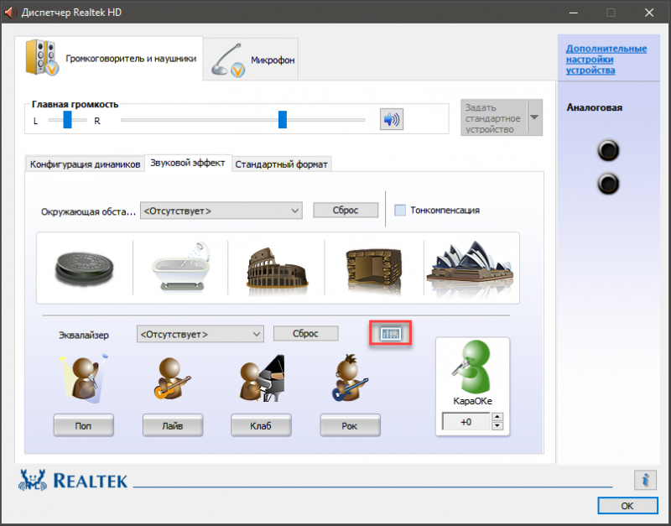
Task: Select the bathroom bathtub environment icon
Action: [x=181, y=267]
